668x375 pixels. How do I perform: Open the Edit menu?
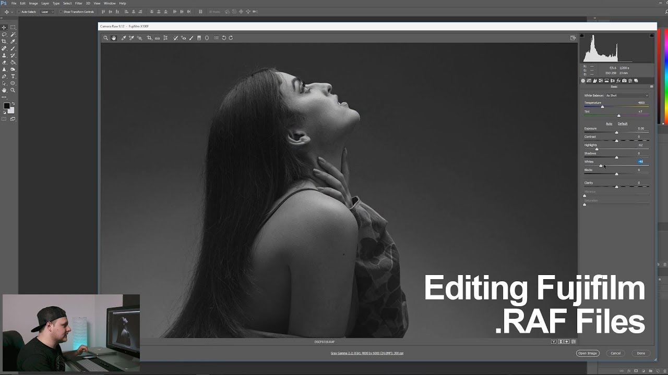click(x=22, y=3)
